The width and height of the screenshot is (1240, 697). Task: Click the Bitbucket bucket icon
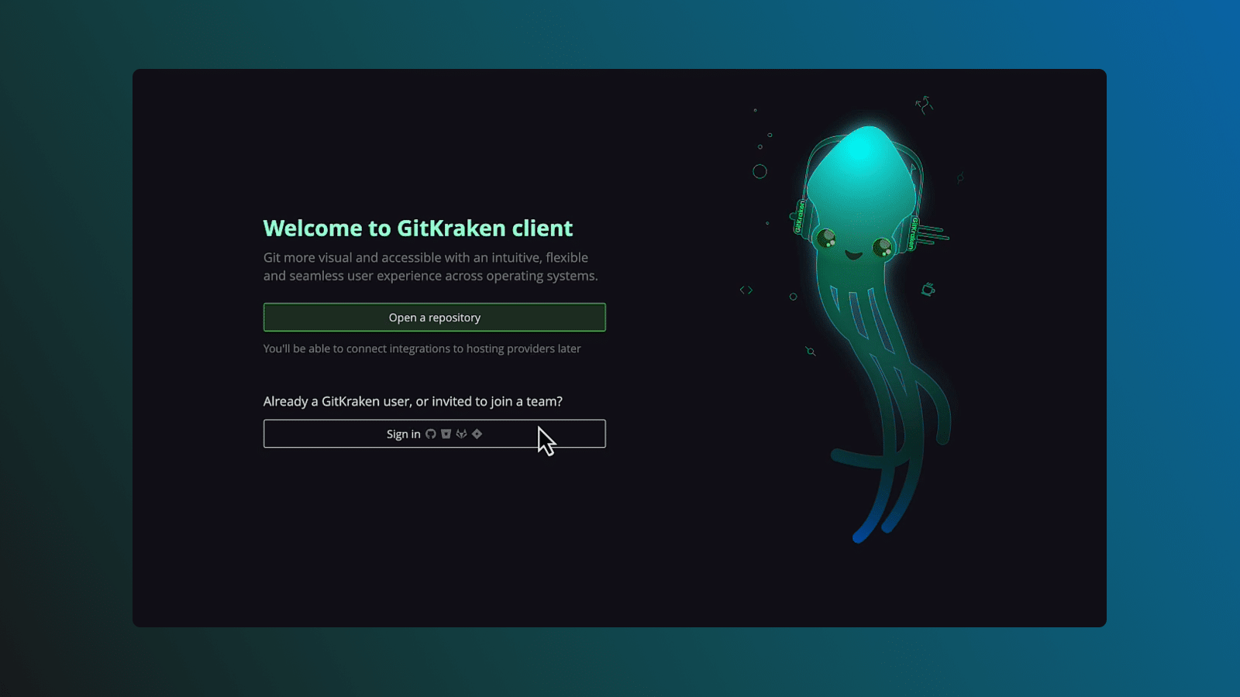pos(446,434)
